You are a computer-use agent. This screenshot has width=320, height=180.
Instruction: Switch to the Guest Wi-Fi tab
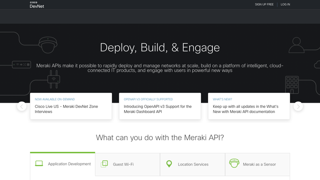(127, 164)
